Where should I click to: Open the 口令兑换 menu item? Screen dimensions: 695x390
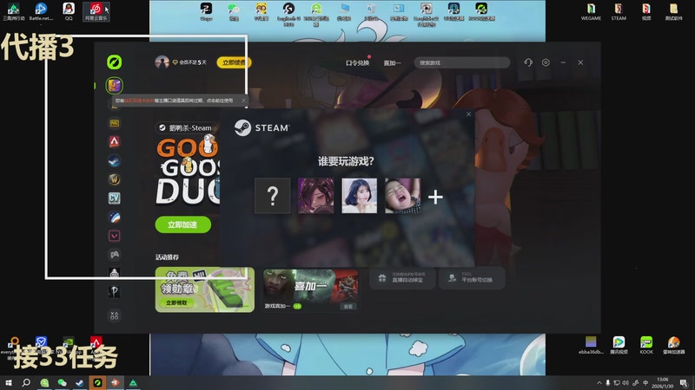click(357, 62)
